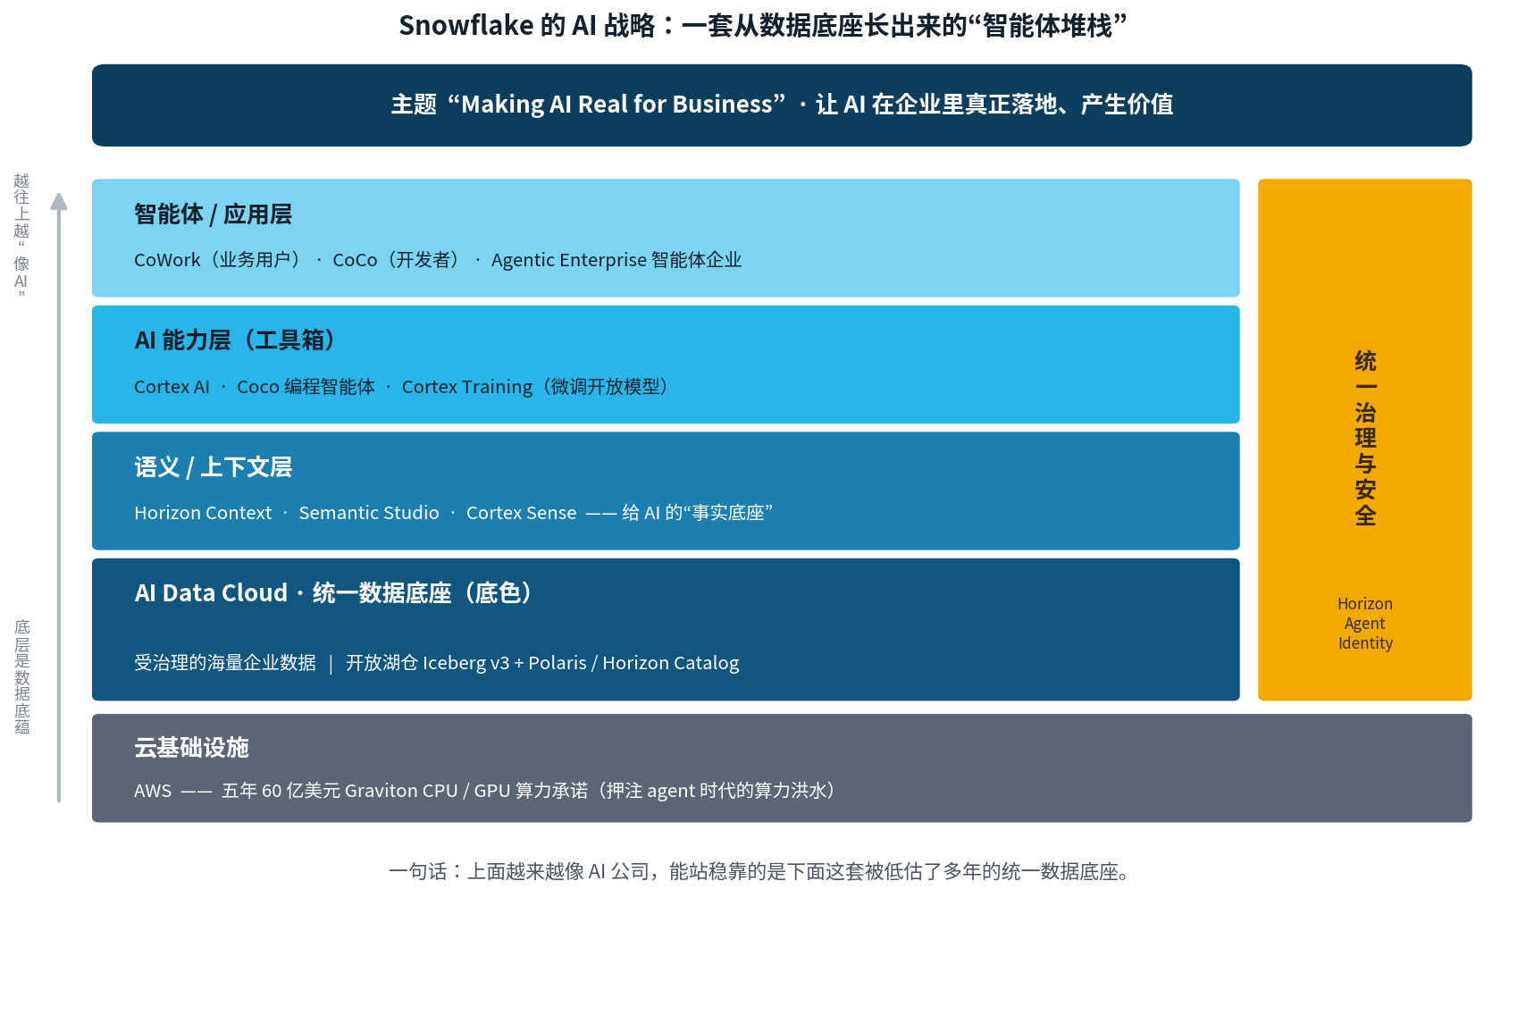1526x1032 pixels.
Task: Click "Coco 编程智能体" text
Action: coord(306,387)
